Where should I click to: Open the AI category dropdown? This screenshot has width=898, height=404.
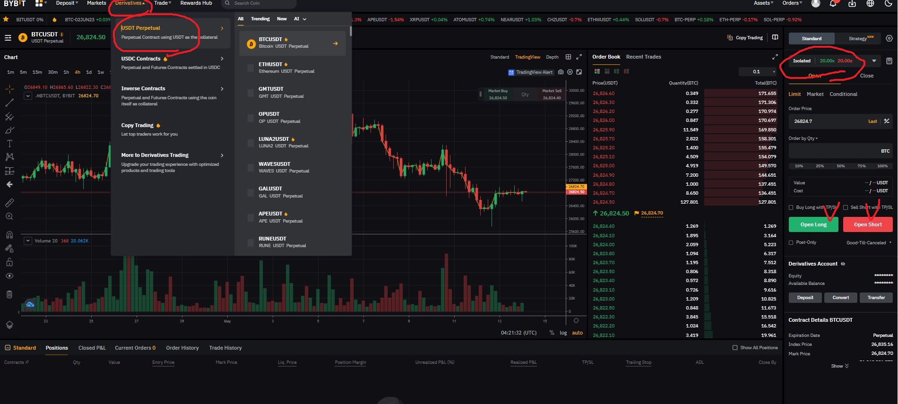300,19
